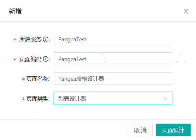
Task: Click the 新增 dialog title
Action: [x=15, y=12]
